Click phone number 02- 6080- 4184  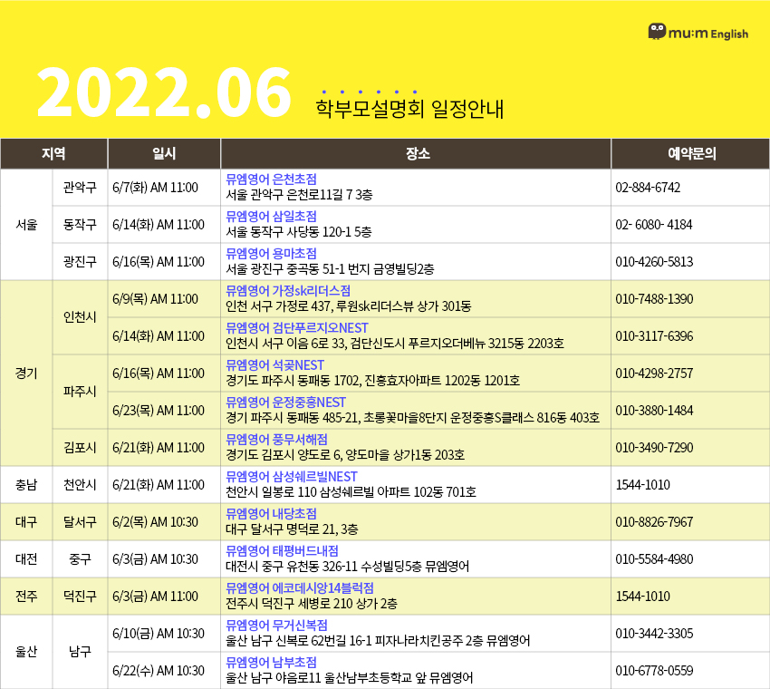(x=654, y=225)
